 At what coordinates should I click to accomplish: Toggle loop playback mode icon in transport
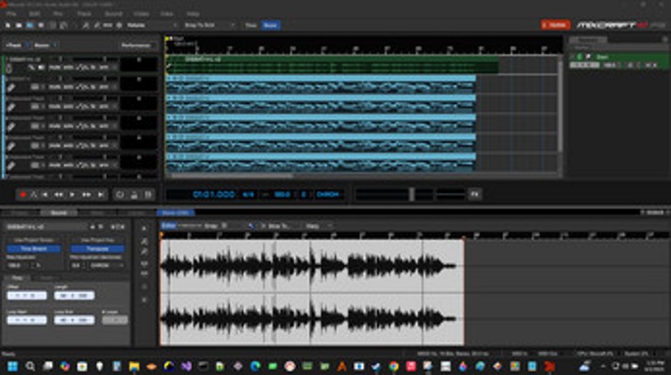pyautogui.click(x=120, y=194)
